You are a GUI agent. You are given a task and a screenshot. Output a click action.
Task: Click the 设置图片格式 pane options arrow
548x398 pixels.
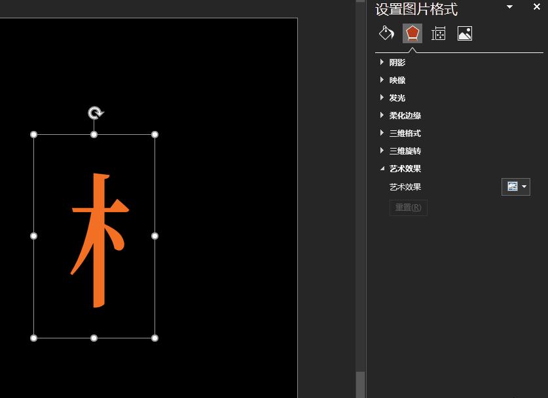(x=510, y=7)
